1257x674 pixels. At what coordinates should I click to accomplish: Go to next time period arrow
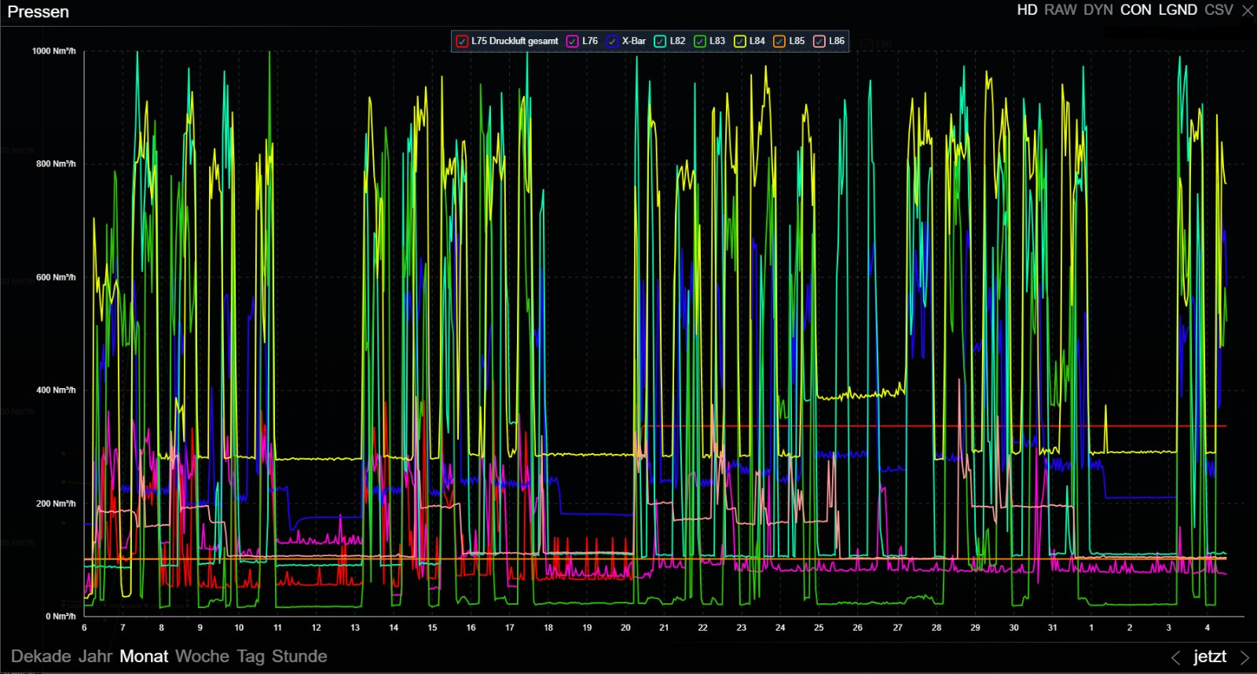(1244, 658)
